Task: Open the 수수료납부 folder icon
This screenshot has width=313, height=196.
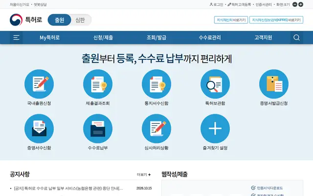Action: (98, 128)
